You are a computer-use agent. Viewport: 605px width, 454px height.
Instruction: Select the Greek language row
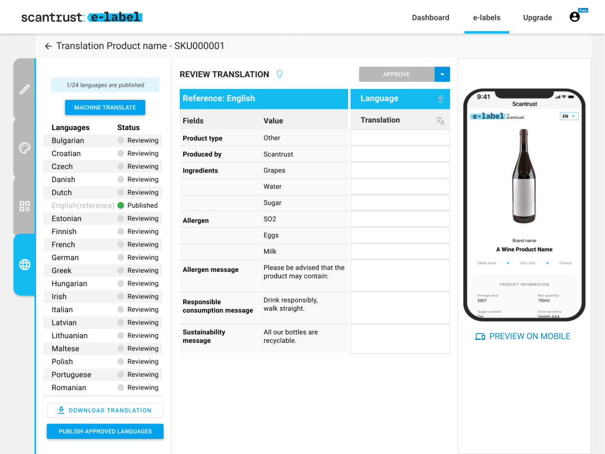point(103,271)
